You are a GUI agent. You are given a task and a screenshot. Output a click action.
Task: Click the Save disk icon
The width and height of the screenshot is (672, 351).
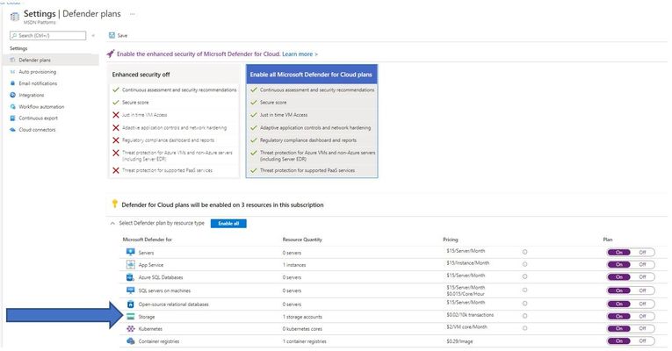tap(112, 35)
